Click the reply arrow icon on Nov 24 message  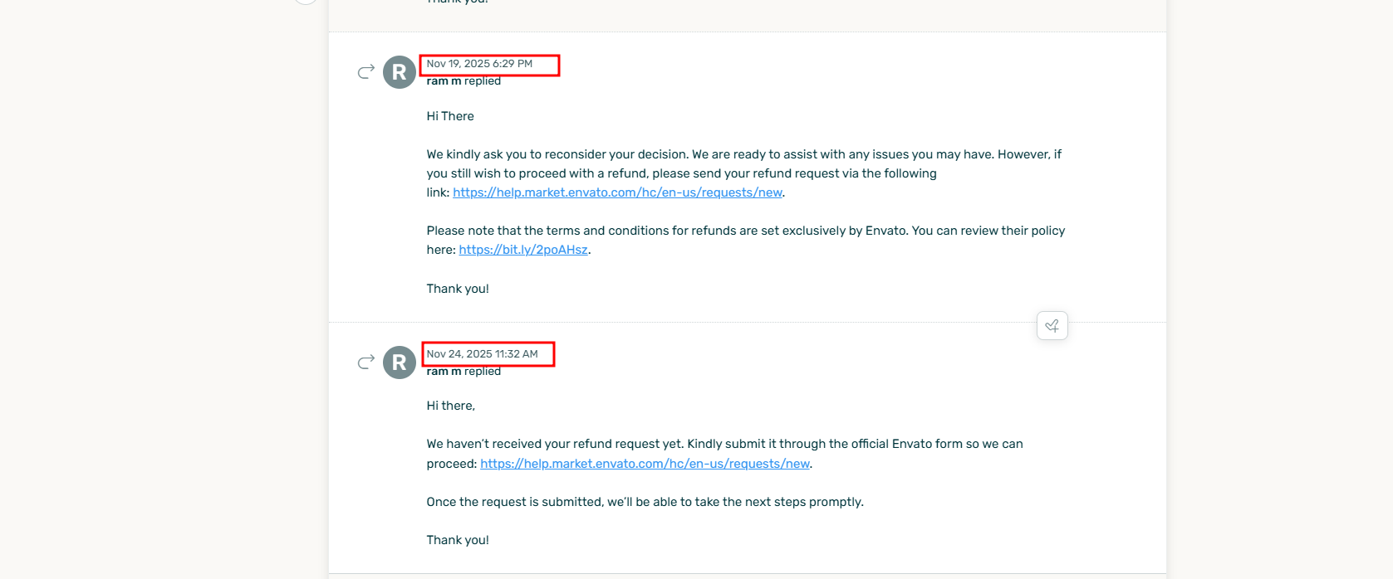[x=365, y=362]
